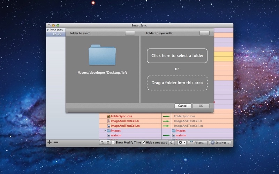Screen dimensions: 279x174
Task: Open the browse button beside Folder to sync with
Action: (204, 33)
